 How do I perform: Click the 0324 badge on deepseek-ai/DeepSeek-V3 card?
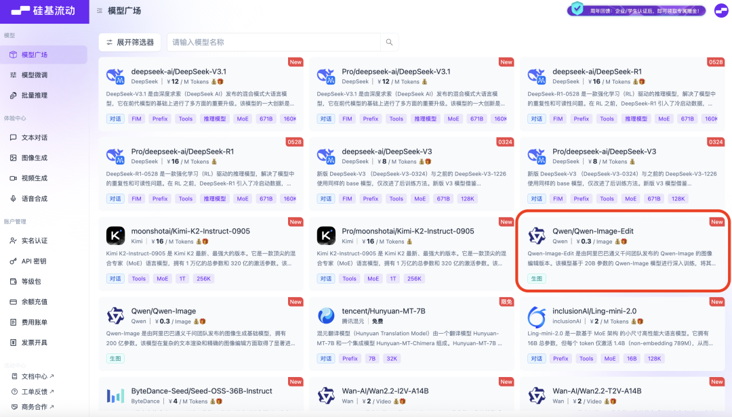(505, 141)
